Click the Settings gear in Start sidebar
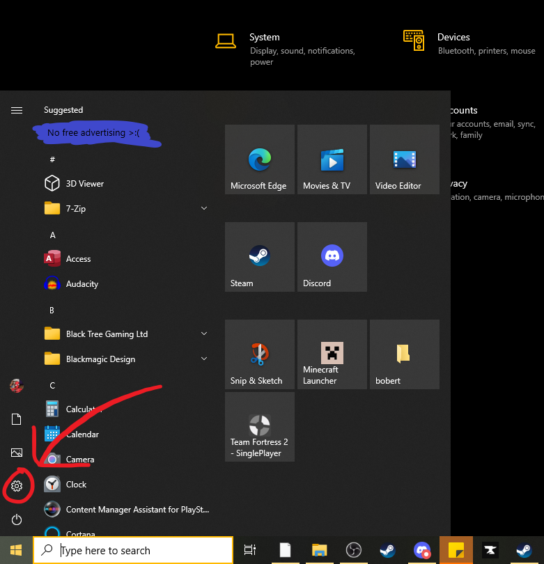544x564 pixels. point(17,486)
